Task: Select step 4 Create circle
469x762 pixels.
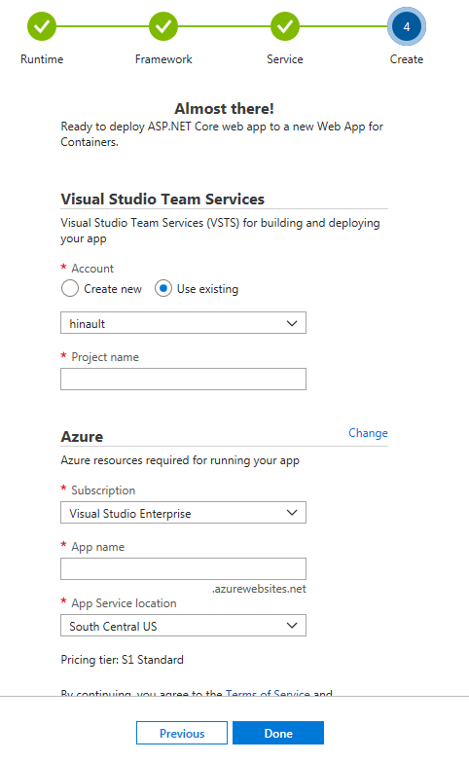Action: click(407, 26)
